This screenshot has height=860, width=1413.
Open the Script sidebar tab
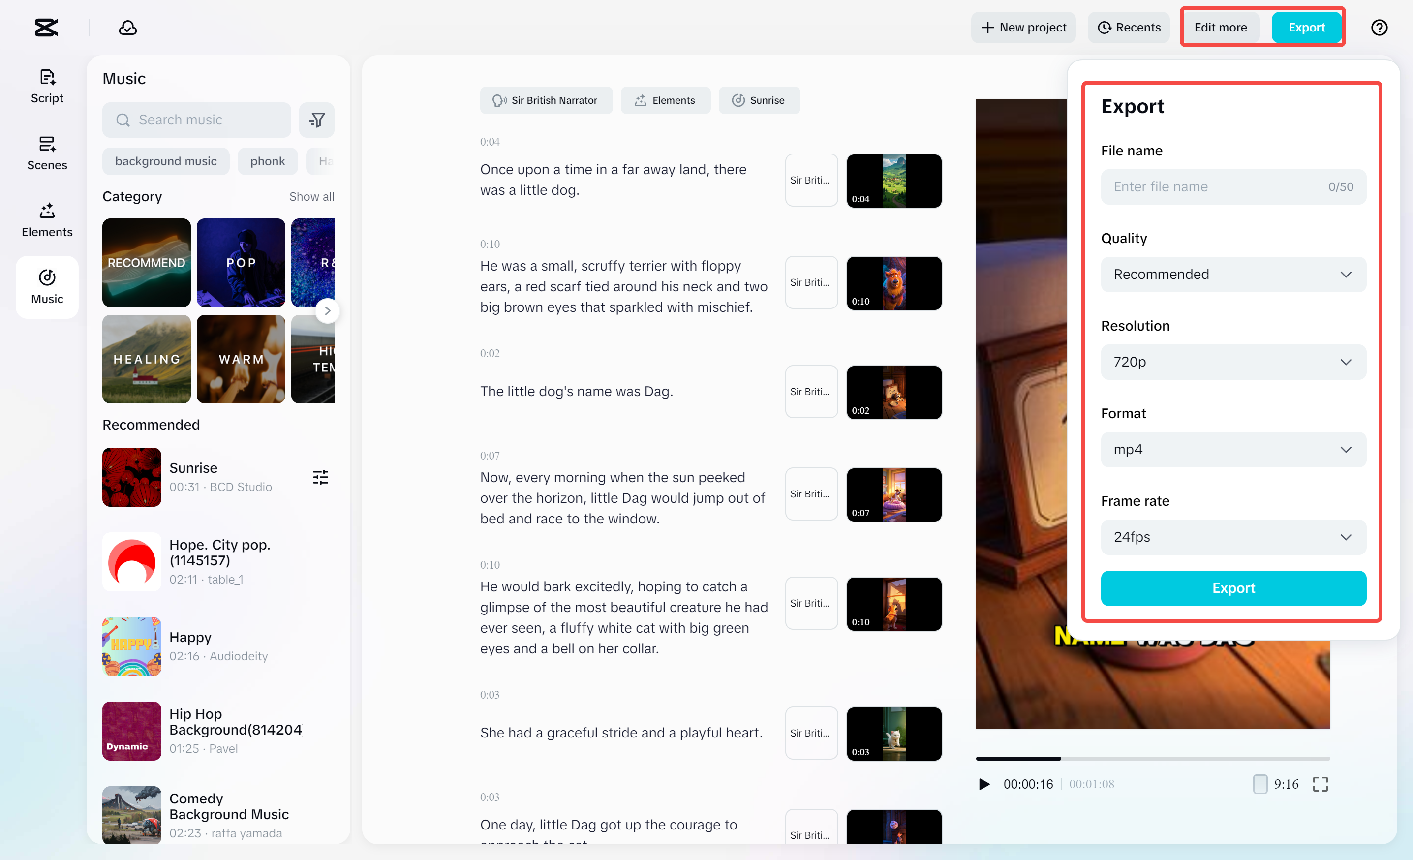tap(47, 86)
